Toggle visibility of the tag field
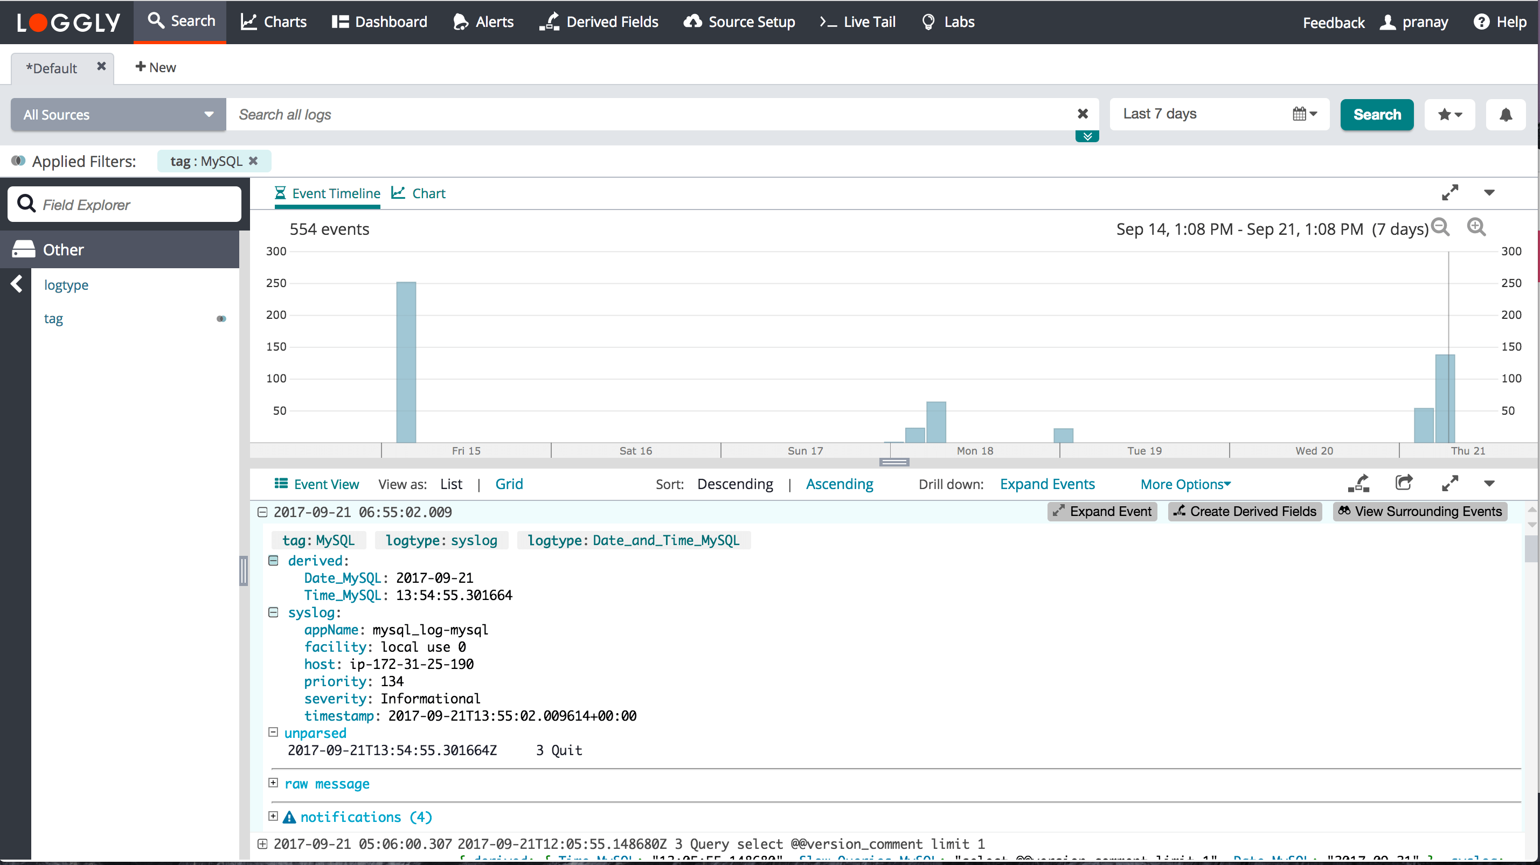This screenshot has width=1540, height=865. [221, 318]
